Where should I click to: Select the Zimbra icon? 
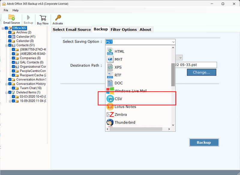(x=110, y=115)
